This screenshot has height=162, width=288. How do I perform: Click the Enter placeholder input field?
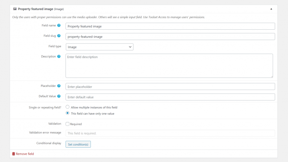tap(170, 87)
